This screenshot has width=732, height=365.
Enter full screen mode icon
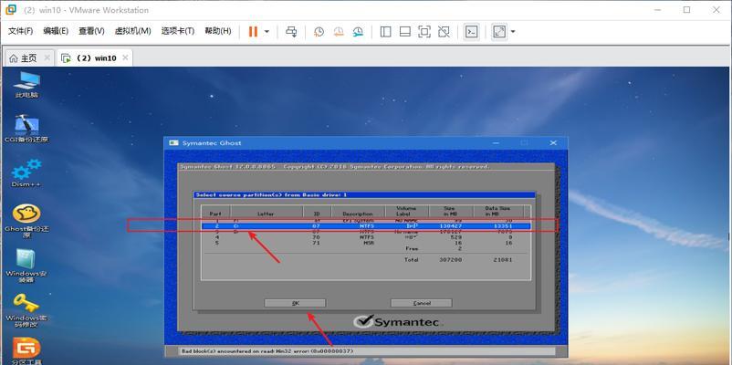[424, 32]
